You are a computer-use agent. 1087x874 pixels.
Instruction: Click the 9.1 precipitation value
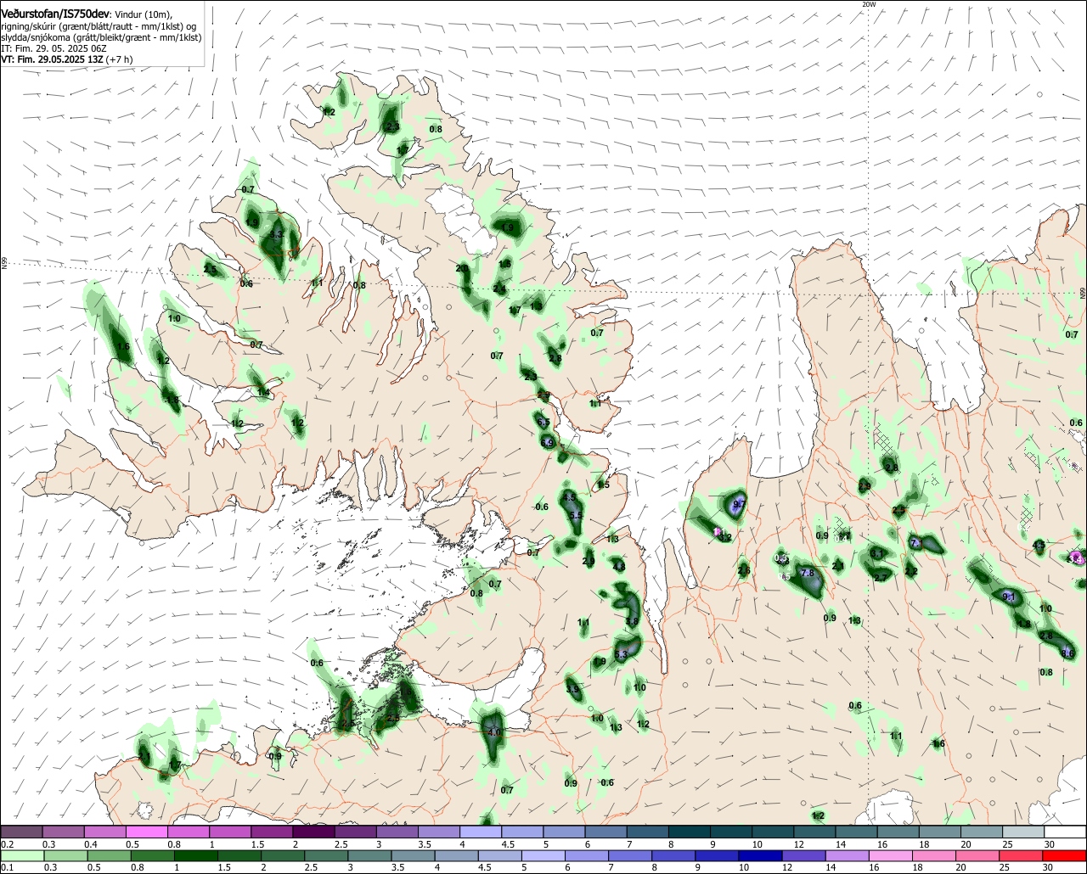coord(1009,597)
